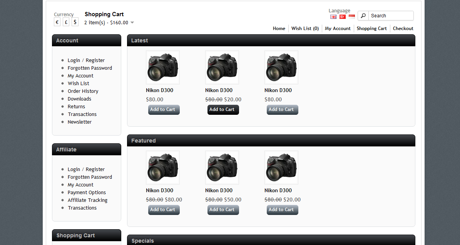Click Login in the Account box

(x=74, y=60)
